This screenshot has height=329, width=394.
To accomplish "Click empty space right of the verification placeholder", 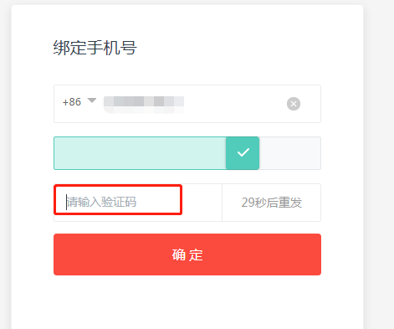I will 202,203.
